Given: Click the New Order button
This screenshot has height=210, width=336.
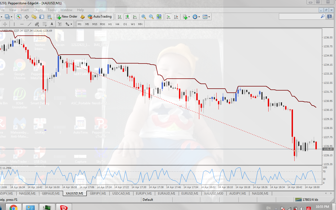Looking at the screenshot, I should pyautogui.click(x=67, y=16).
